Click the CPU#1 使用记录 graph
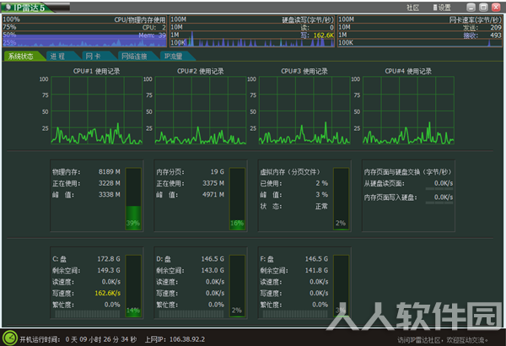The width and height of the screenshot is (506, 346). [x=97, y=111]
